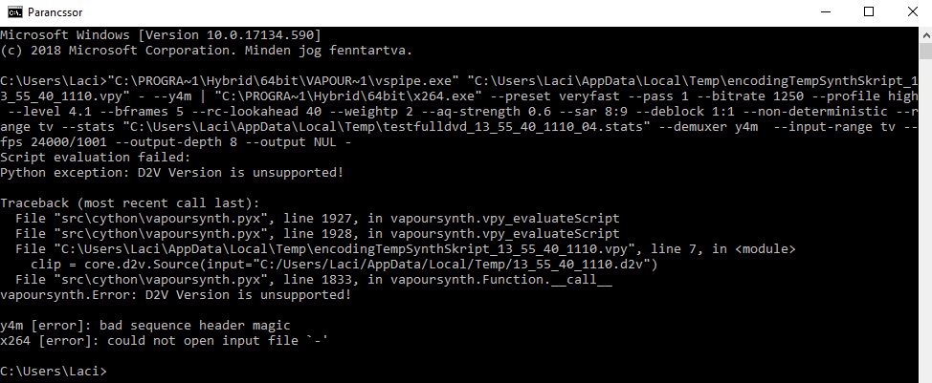The image size is (932, 383).
Task: Click the scrollbar down arrow
Action: (x=923, y=374)
